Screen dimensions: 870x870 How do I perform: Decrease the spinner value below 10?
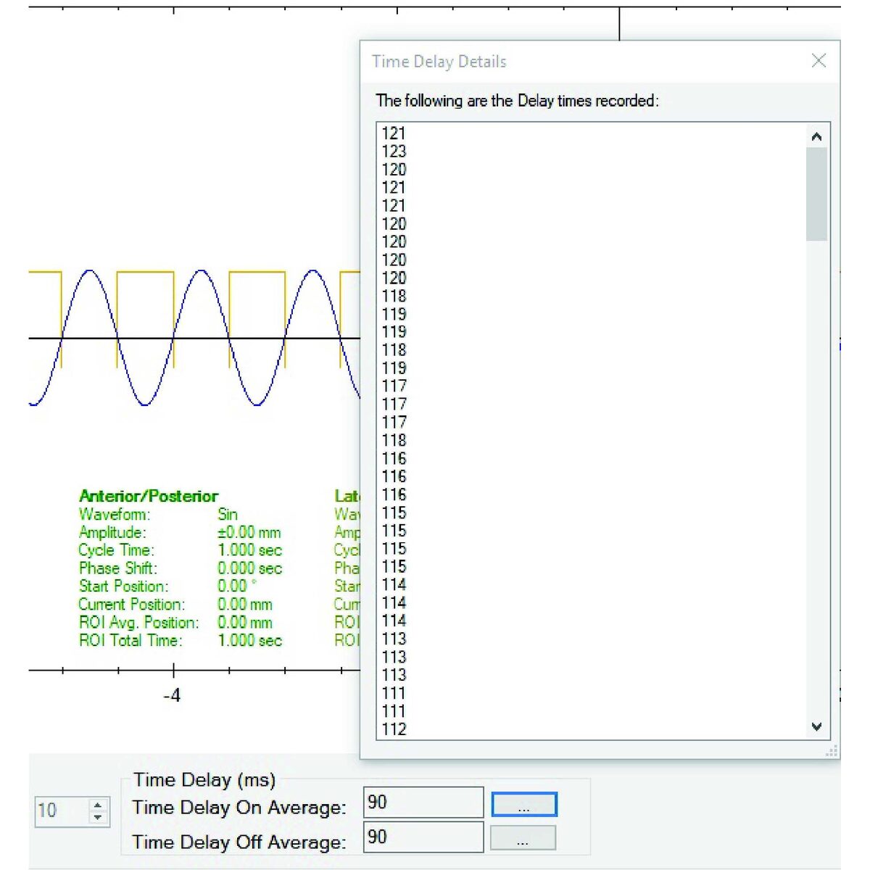(x=98, y=816)
